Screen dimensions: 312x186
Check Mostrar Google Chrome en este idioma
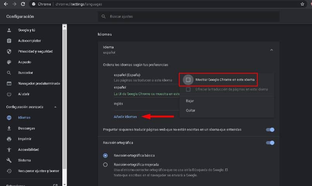[x=188, y=80]
